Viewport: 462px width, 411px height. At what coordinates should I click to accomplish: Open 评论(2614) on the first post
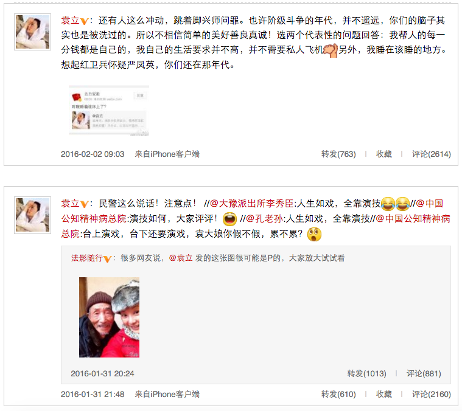coord(431,154)
